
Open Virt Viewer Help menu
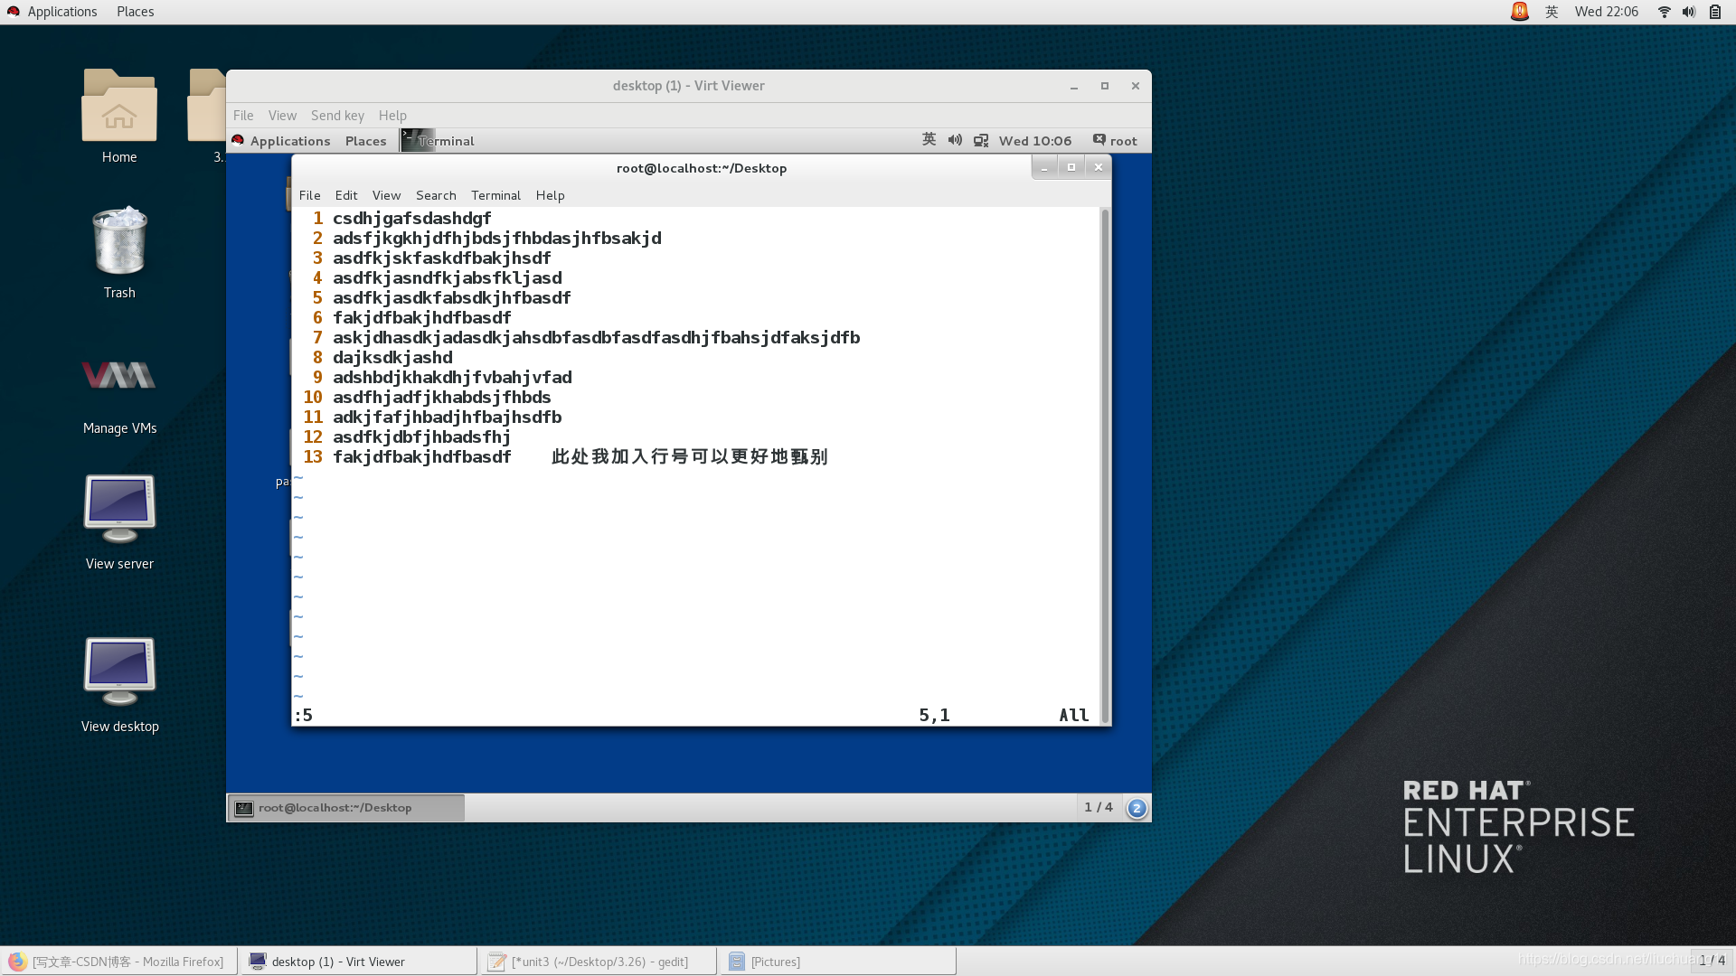click(392, 115)
